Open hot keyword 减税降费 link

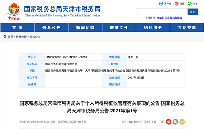click(x=177, y=18)
